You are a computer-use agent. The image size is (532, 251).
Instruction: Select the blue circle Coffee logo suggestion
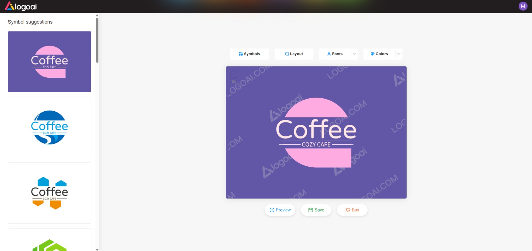coord(50,127)
